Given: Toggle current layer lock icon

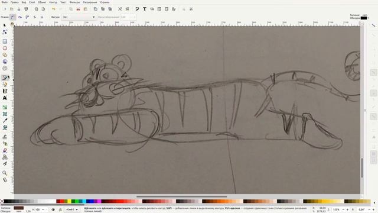Looking at the screenshot, I should click(x=60, y=209).
